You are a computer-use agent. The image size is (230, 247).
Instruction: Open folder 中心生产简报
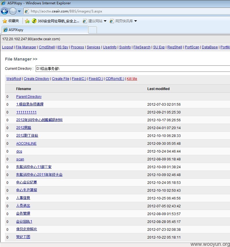(x=26, y=190)
